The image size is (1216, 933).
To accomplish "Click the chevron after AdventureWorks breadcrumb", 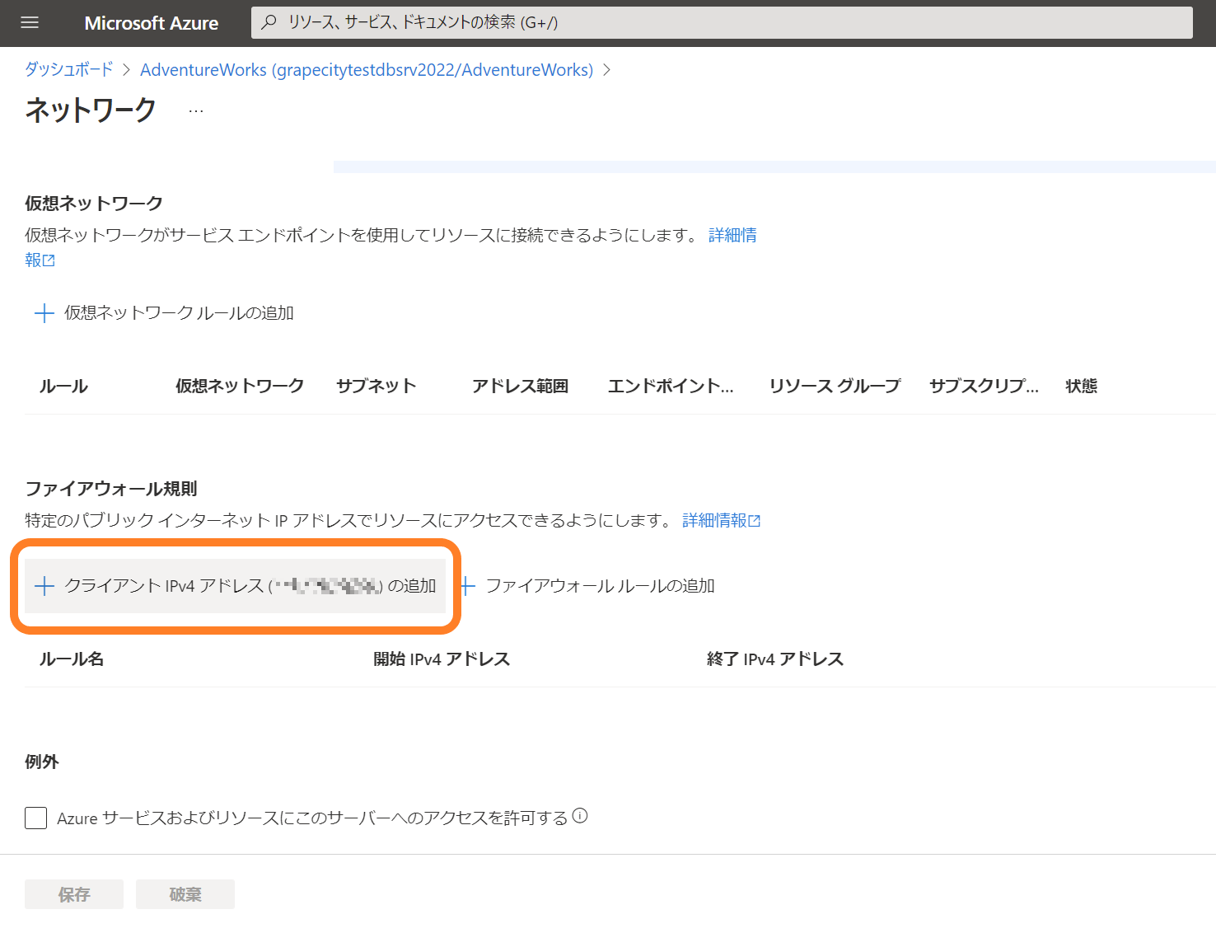I will pos(607,70).
